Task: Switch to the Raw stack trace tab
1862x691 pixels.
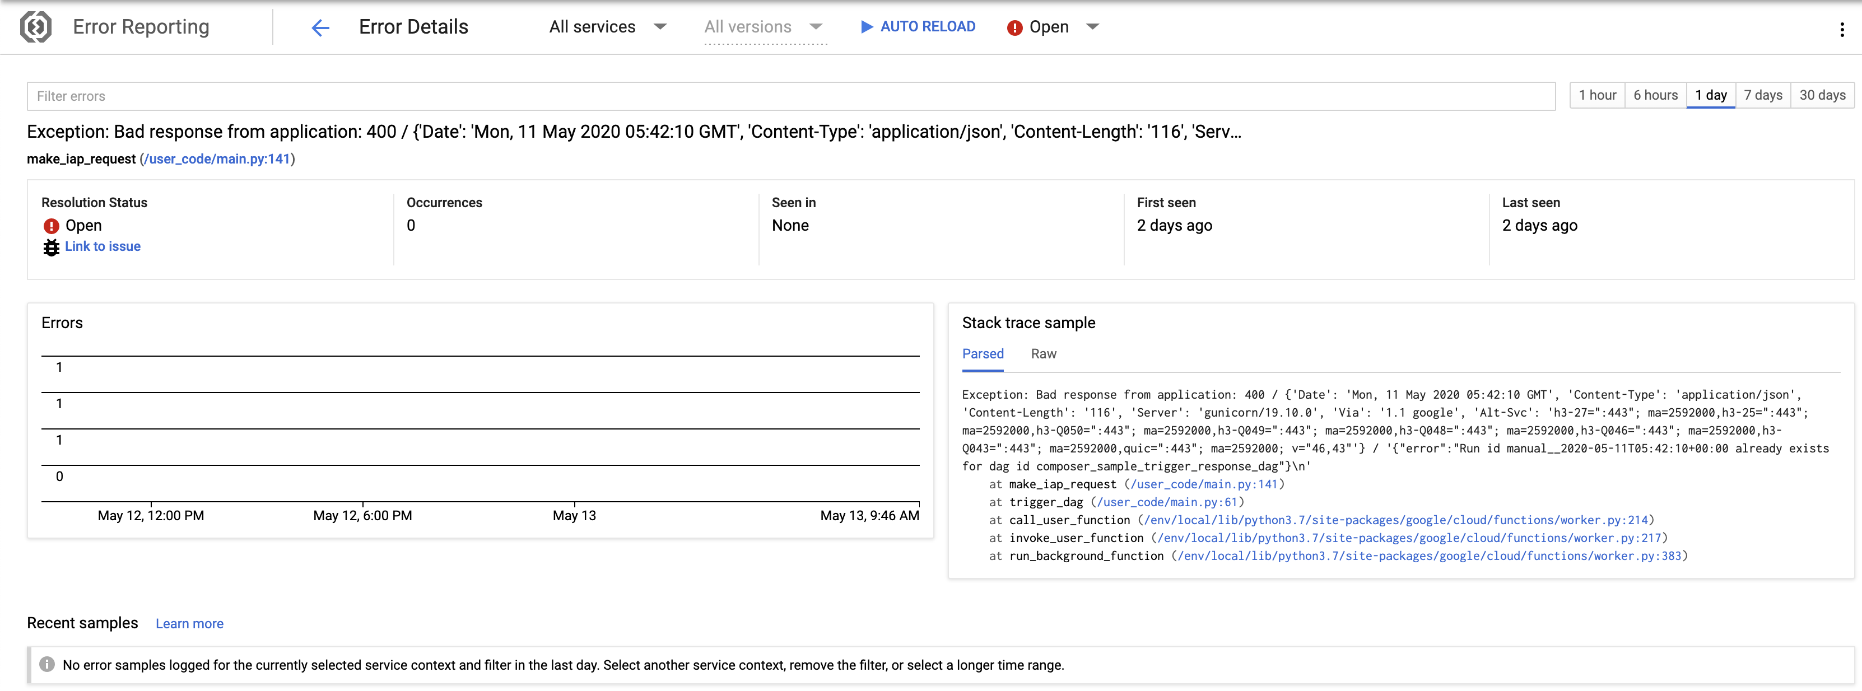Action: (1043, 354)
